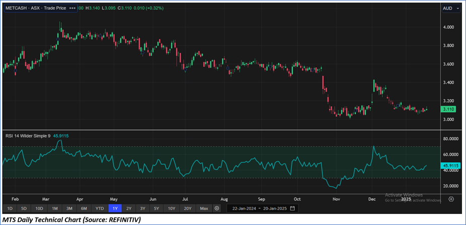Click the 3.800 price axis label

(448, 46)
